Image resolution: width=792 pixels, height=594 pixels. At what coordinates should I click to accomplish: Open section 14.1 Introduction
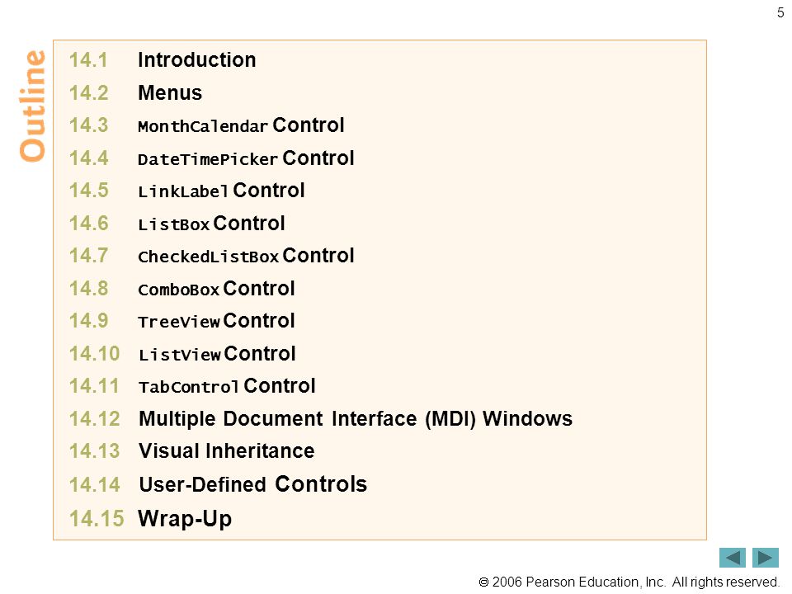[163, 60]
